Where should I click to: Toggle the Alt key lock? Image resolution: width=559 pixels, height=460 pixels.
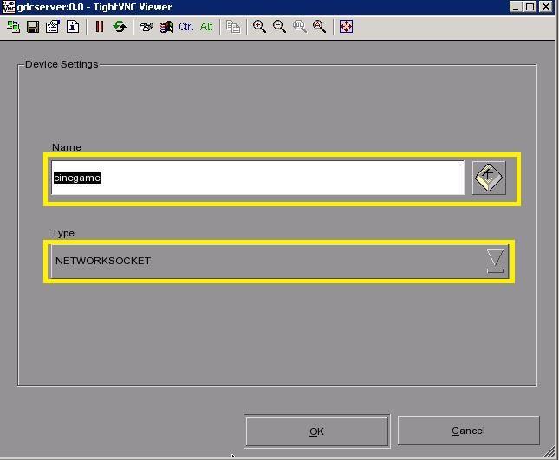pyautogui.click(x=206, y=27)
